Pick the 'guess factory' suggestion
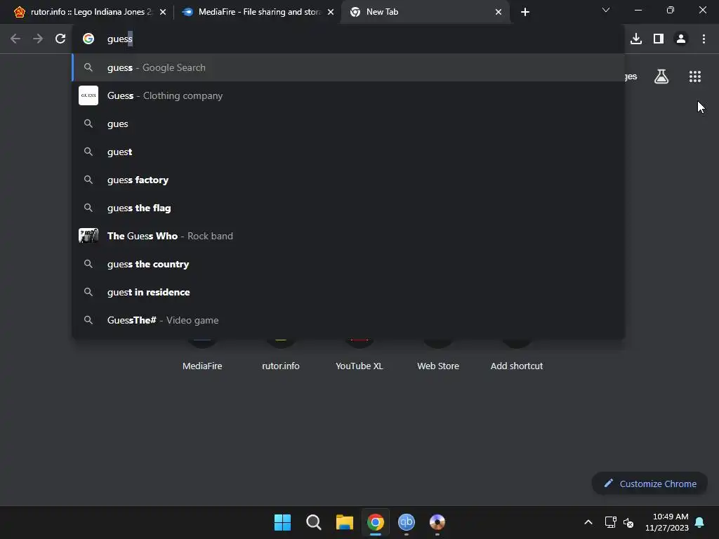This screenshot has height=539, width=719. [x=348, y=180]
